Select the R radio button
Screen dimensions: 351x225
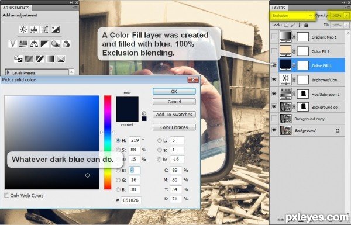point(118,171)
